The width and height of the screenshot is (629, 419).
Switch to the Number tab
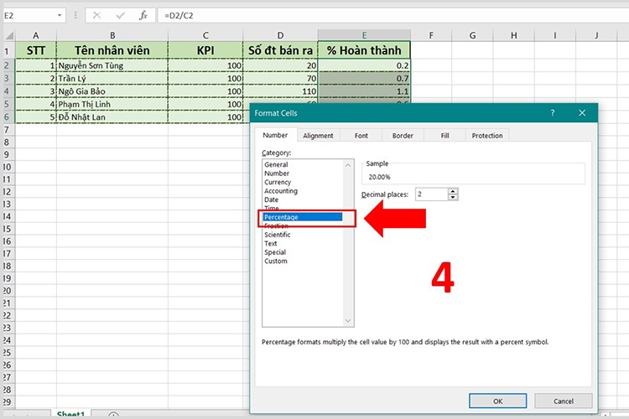click(x=275, y=135)
